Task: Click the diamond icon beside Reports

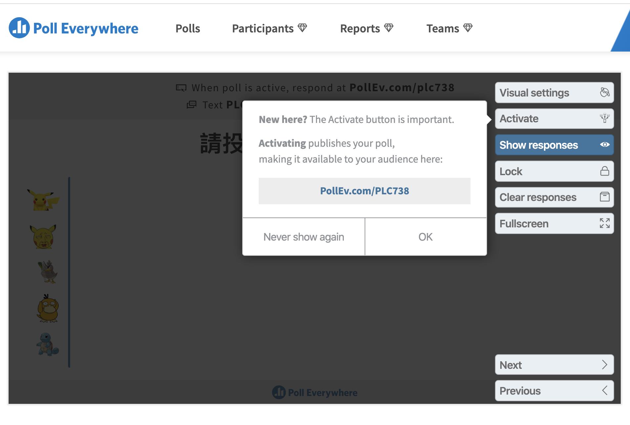Action: point(389,28)
